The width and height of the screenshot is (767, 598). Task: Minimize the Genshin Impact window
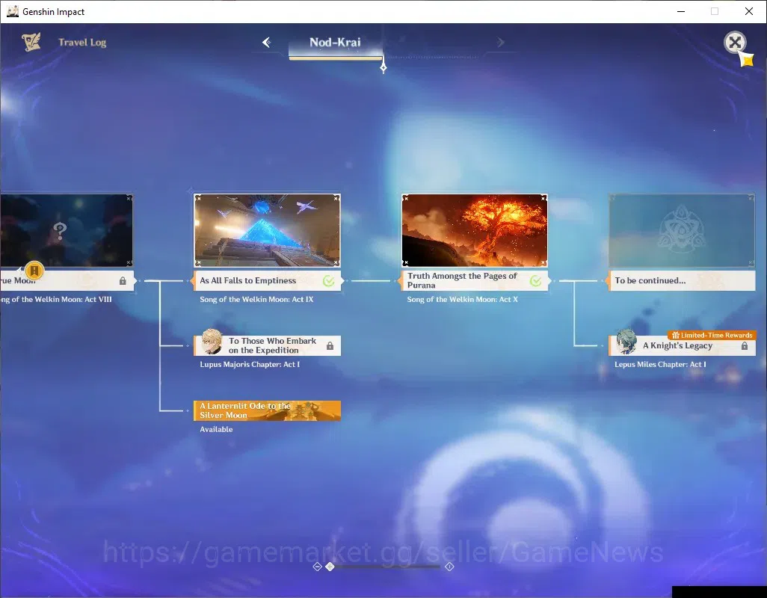[681, 11]
